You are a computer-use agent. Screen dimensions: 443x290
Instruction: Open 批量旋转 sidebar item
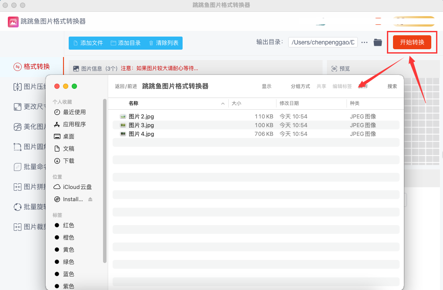click(x=30, y=207)
